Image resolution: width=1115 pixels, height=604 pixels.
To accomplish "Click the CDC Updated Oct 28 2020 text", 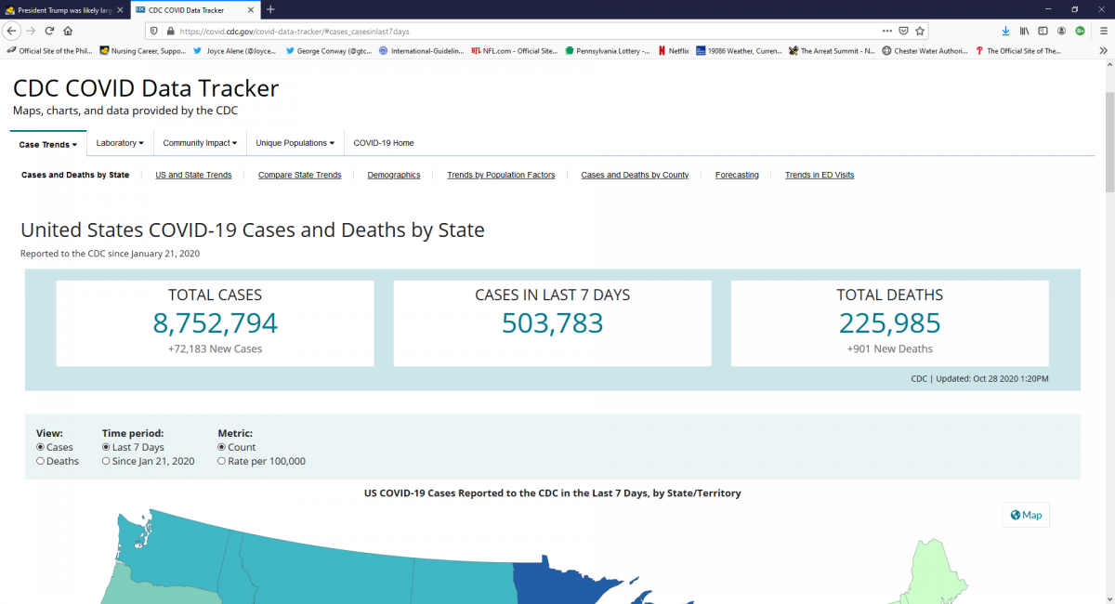I will point(979,378).
